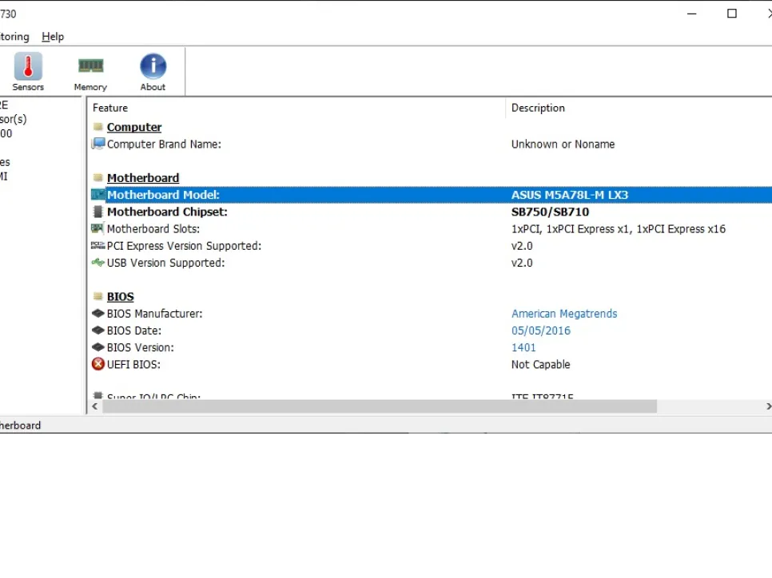The image size is (772, 578).
Task: Click the monitor icon beside Computer Brand Name
Action: point(98,144)
